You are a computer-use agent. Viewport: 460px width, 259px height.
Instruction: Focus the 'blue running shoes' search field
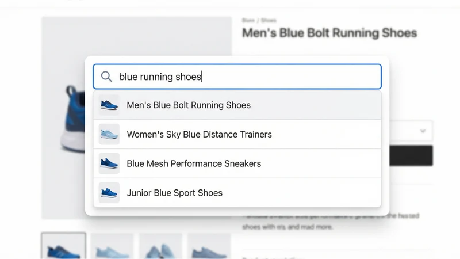tap(237, 77)
